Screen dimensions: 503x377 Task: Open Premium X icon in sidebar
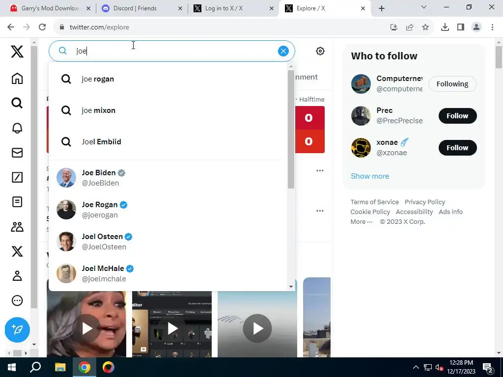tap(17, 251)
